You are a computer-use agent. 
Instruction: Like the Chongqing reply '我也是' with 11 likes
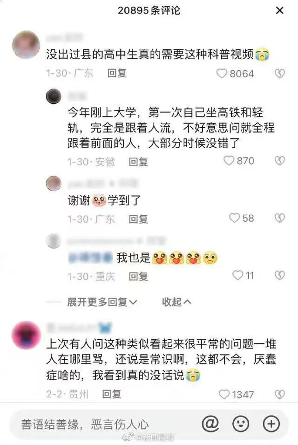pyautogui.click(x=237, y=275)
